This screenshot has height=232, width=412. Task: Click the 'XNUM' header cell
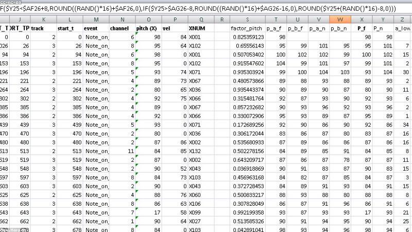pyautogui.click(x=201, y=28)
